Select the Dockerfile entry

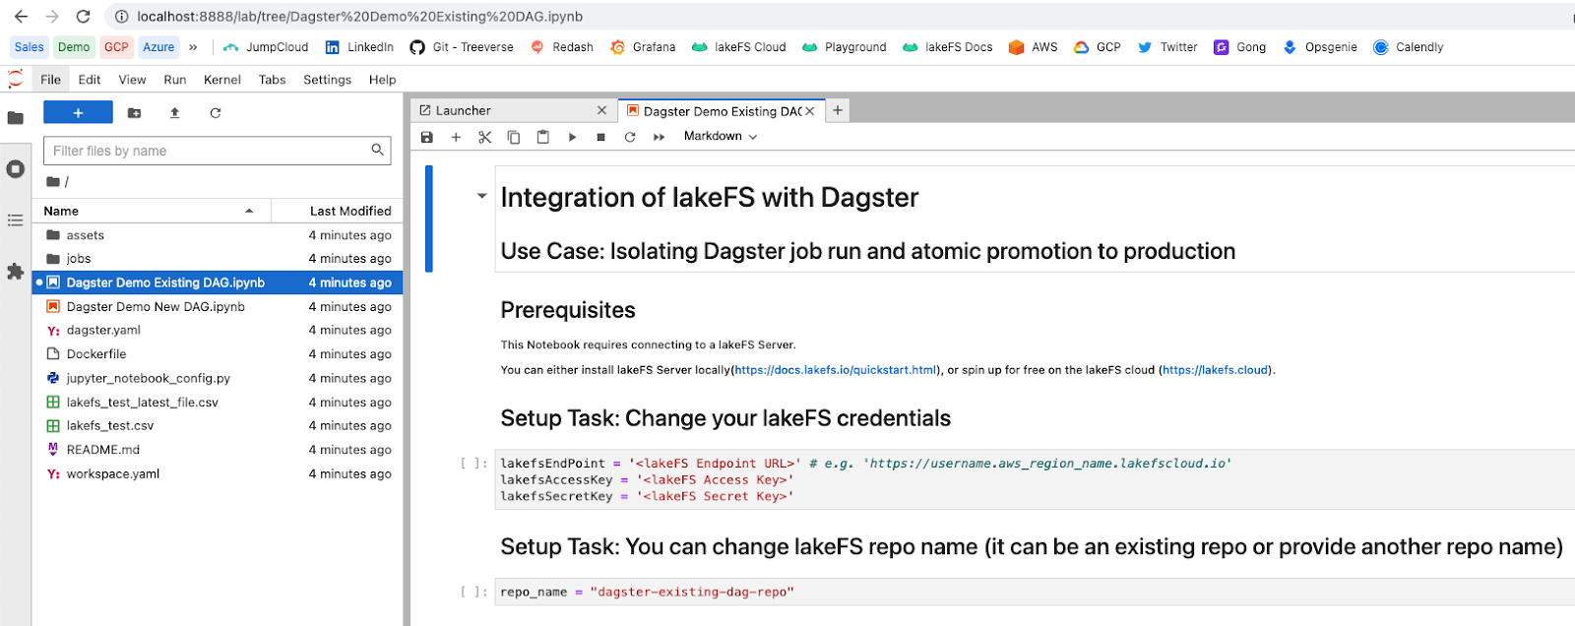coord(218,354)
